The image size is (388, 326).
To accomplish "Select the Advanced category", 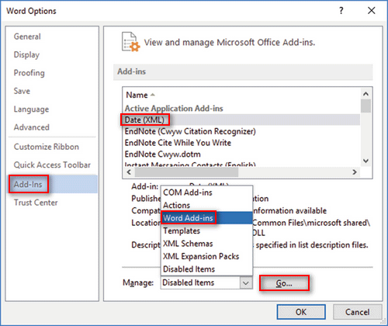I will [32, 127].
